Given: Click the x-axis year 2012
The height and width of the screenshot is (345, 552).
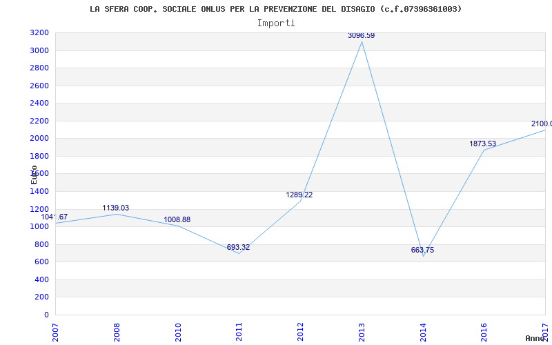Looking at the screenshot, I should pyautogui.click(x=300, y=333).
